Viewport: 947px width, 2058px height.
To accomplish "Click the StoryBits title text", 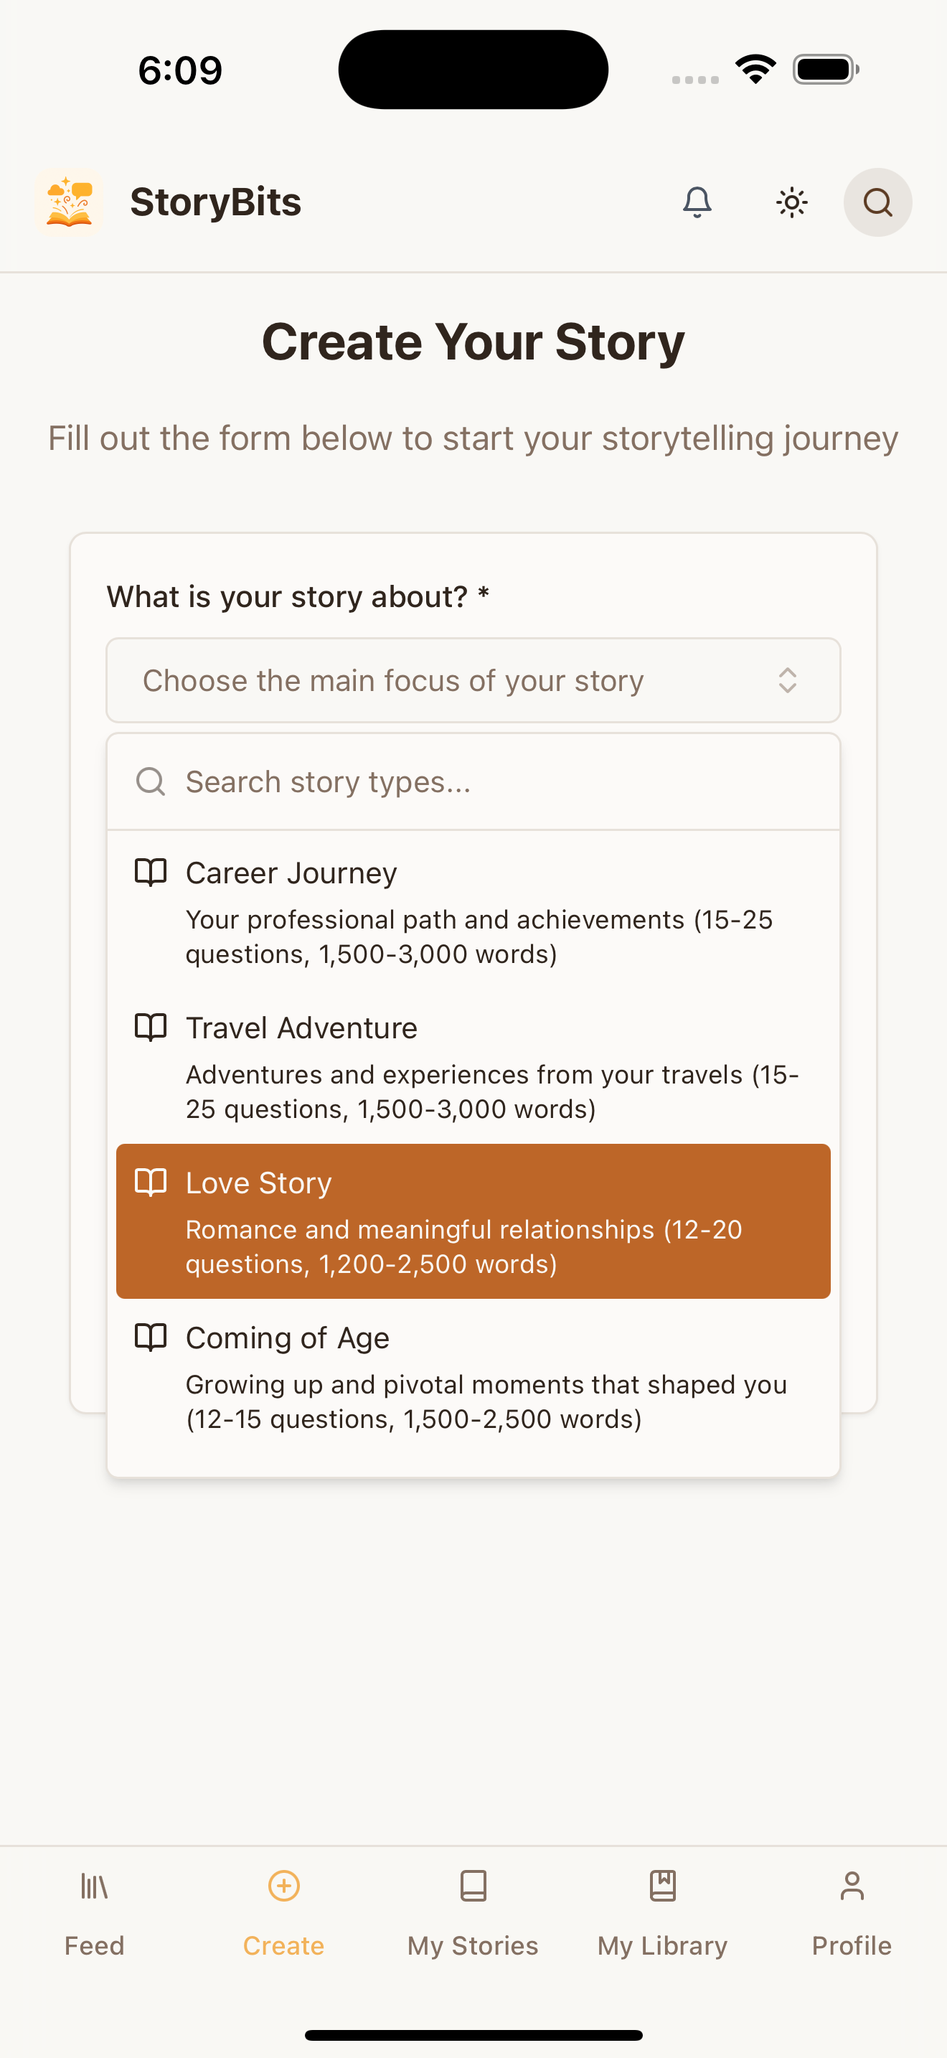I will (216, 202).
